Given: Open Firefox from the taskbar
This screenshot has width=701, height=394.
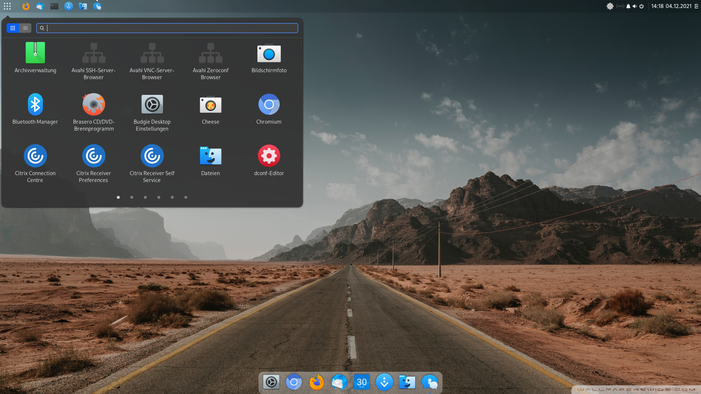Looking at the screenshot, I should click(x=316, y=382).
